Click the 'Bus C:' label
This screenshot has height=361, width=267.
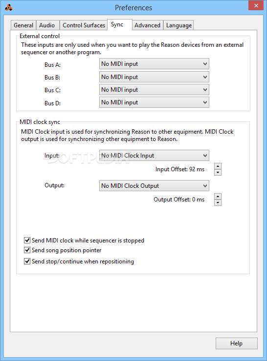click(x=52, y=90)
